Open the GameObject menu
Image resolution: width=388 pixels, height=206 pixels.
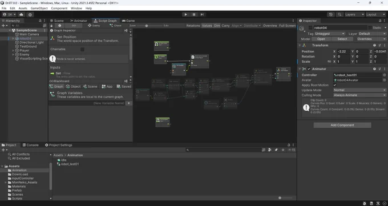point(39,8)
